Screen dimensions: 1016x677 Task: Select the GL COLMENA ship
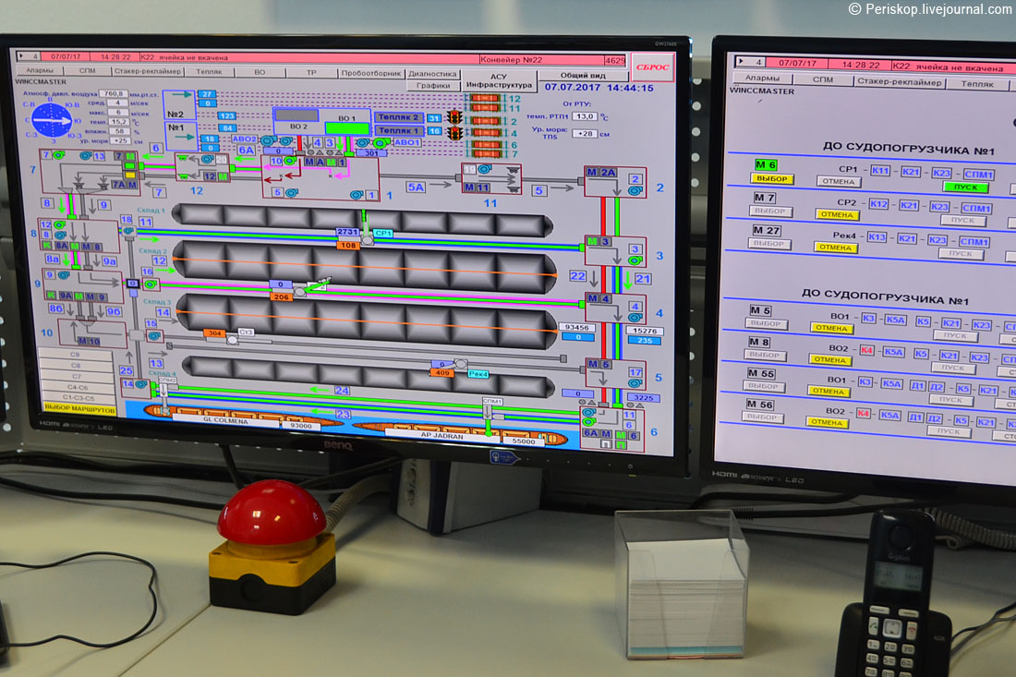click(243, 416)
